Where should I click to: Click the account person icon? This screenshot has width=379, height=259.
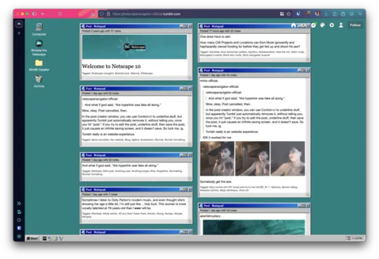coord(341,25)
